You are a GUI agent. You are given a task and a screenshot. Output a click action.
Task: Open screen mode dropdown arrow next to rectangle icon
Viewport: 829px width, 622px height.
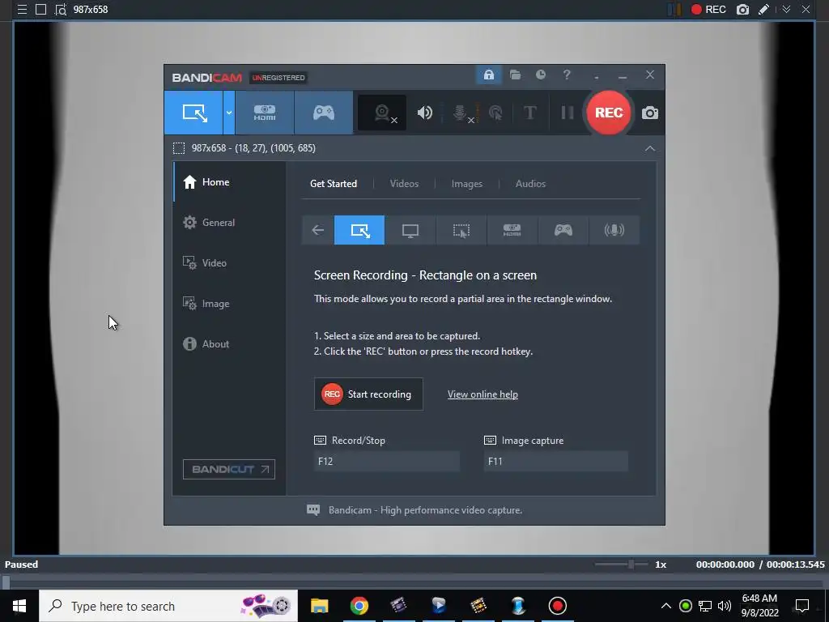click(229, 113)
